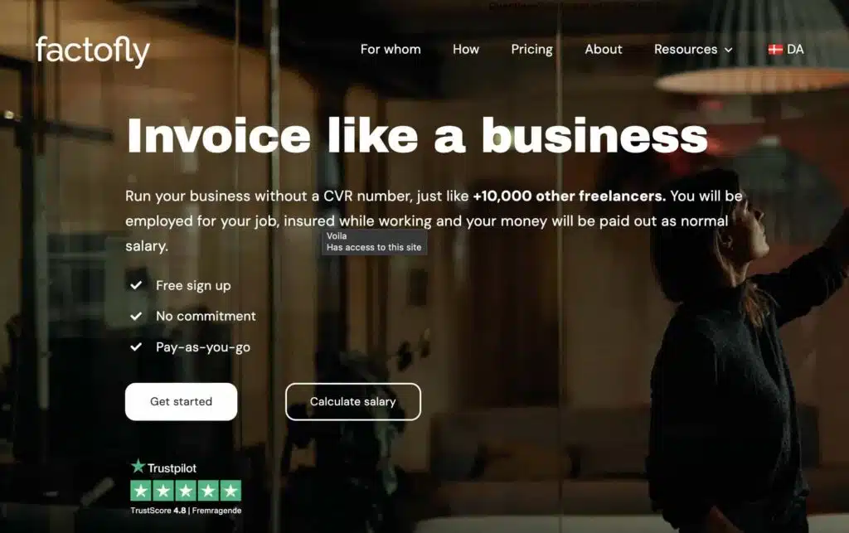Open the For whom page
Image resolution: width=849 pixels, height=533 pixels.
[391, 49]
